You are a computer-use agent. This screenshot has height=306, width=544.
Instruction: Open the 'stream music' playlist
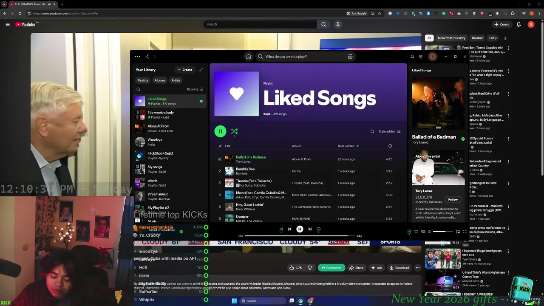point(170,196)
